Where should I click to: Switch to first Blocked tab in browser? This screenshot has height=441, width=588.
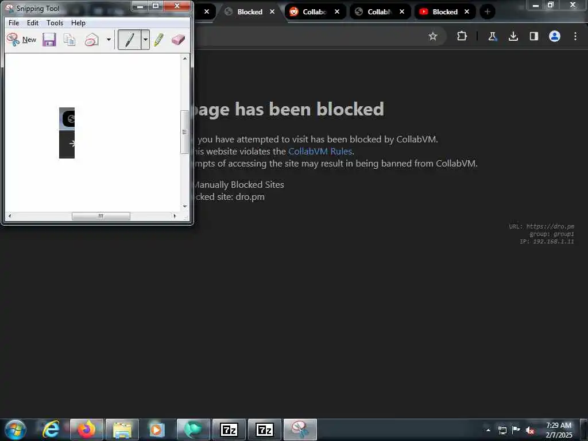tap(249, 12)
